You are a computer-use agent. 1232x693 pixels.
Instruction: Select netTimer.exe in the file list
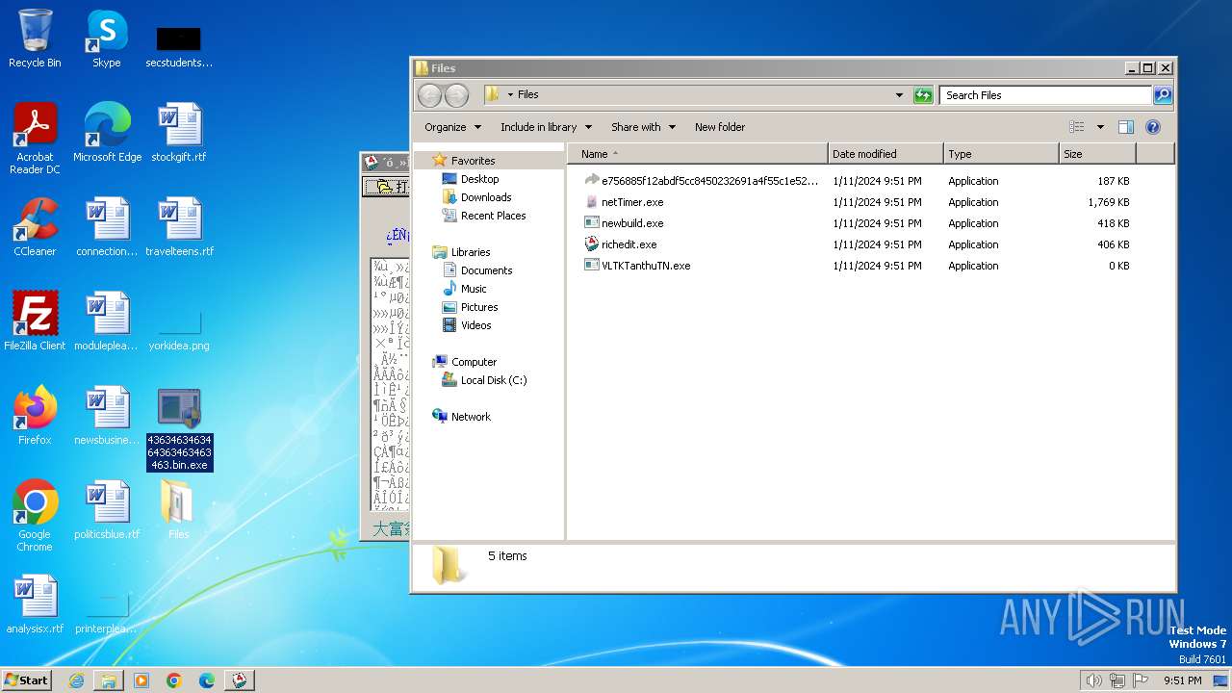pos(857,202)
